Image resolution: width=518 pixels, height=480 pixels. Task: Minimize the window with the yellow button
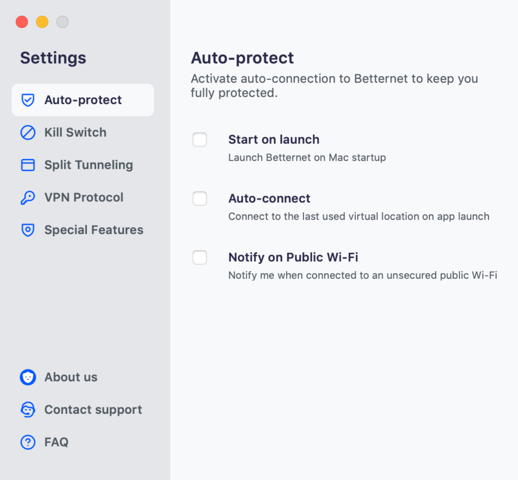click(42, 22)
